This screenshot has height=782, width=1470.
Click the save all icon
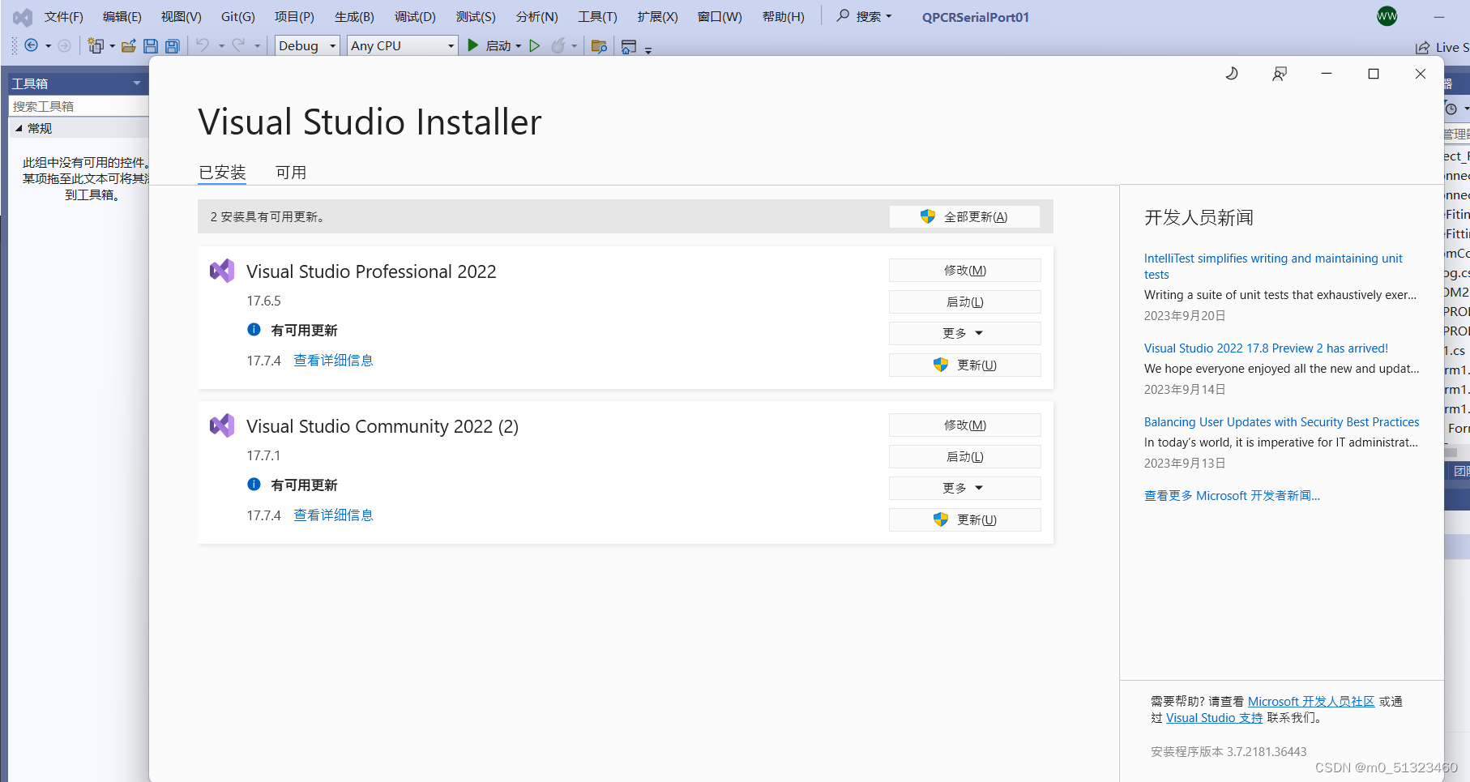[x=173, y=46]
